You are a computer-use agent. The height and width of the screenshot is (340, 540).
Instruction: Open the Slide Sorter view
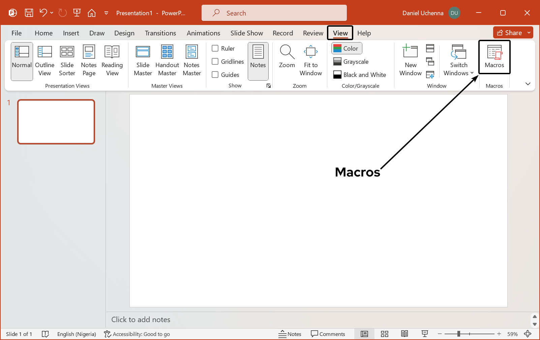67,61
